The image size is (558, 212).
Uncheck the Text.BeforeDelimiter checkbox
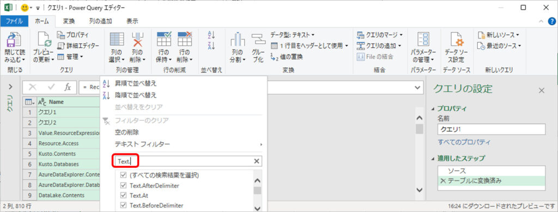pos(124,205)
